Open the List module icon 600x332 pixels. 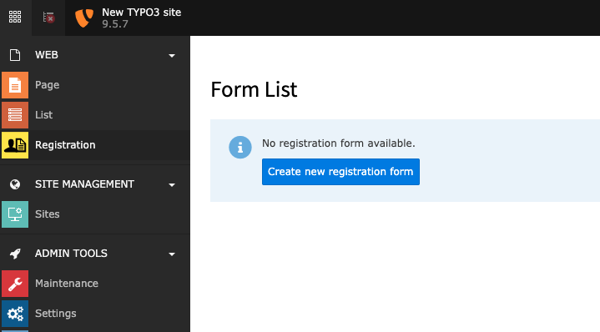point(15,115)
